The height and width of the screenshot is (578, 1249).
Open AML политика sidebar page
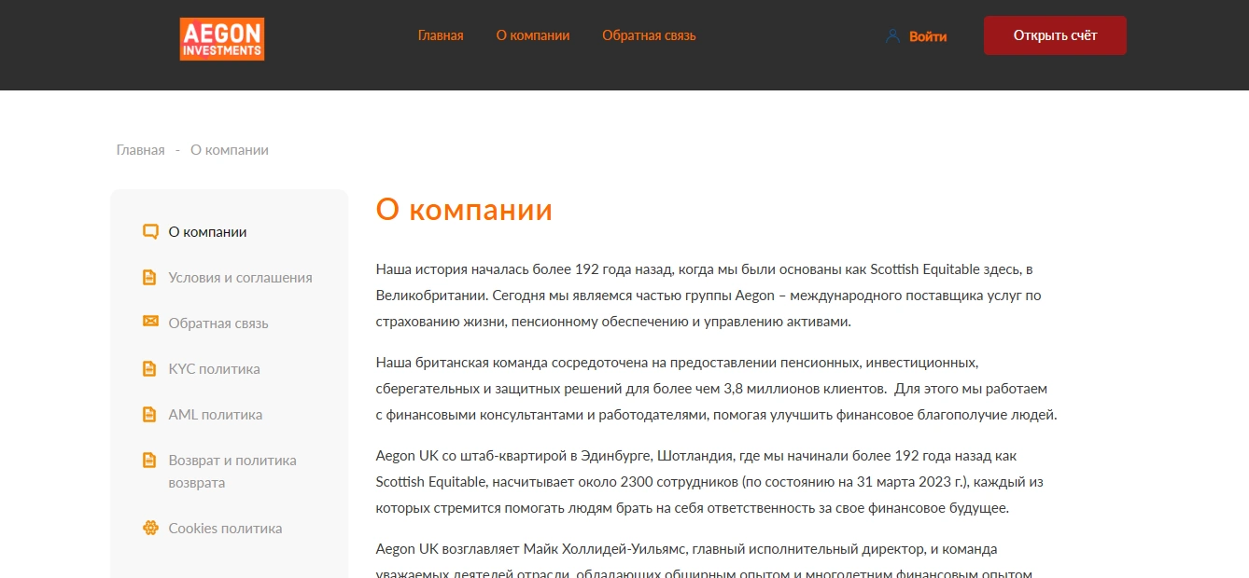click(215, 415)
